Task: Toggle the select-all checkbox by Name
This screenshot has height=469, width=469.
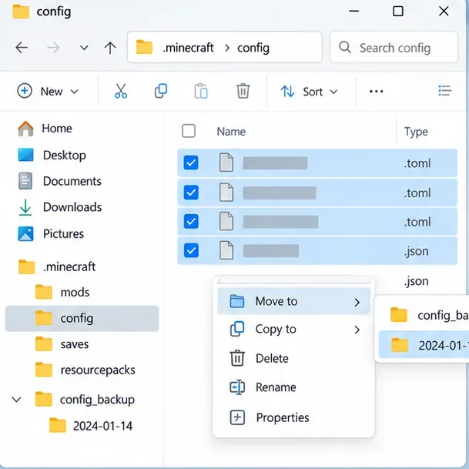Action: tap(189, 131)
